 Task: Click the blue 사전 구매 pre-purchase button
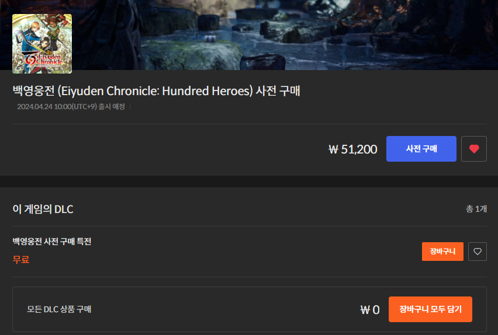coord(421,149)
